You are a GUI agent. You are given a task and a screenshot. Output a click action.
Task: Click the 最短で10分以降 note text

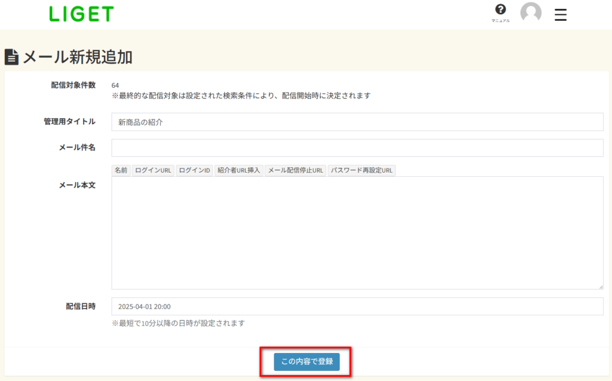click(x=178, y=323)
